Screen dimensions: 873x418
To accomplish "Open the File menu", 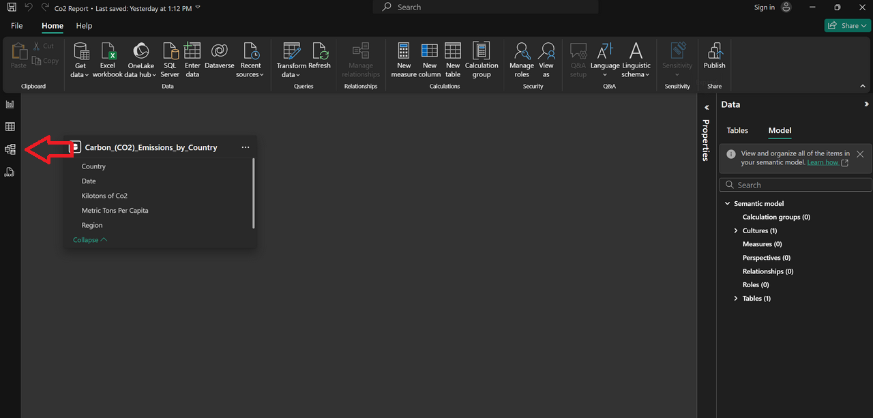I will coord(17,26).
